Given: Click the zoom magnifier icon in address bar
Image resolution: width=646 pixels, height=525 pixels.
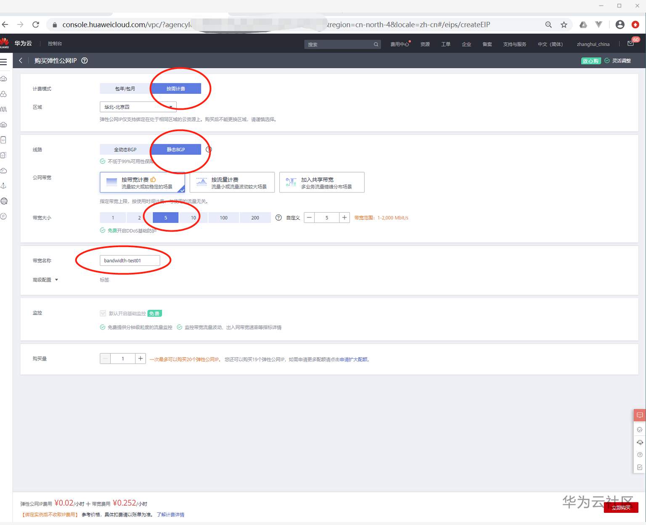Looking at the screenshot, I should (548, 25).
